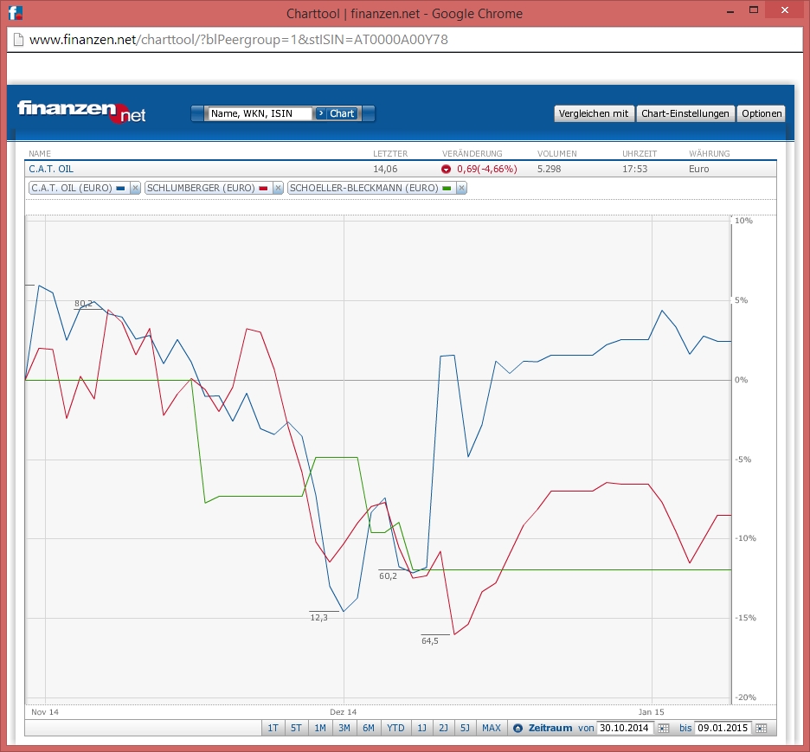Viewport: 810px width, 752px height.
Task: Click the page icon in the address bar
Action: click(x=18, y=40)
